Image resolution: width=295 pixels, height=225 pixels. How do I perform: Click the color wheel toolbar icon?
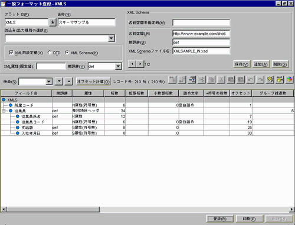click(x=289, y=80)
